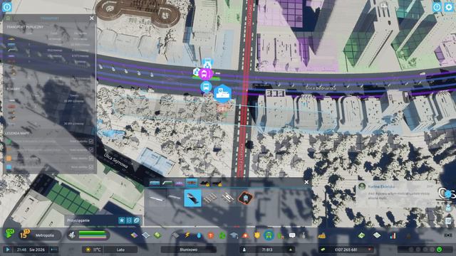Open the Electricity lightning icon
Viewport: 456px width, 256px height.
click(x=187, y=235)
